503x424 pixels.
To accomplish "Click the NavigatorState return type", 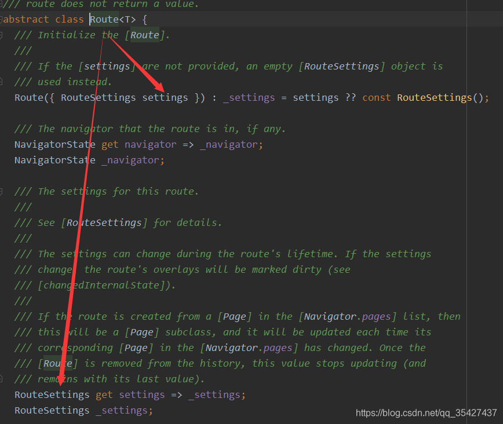I will click(x=54, y=144).
